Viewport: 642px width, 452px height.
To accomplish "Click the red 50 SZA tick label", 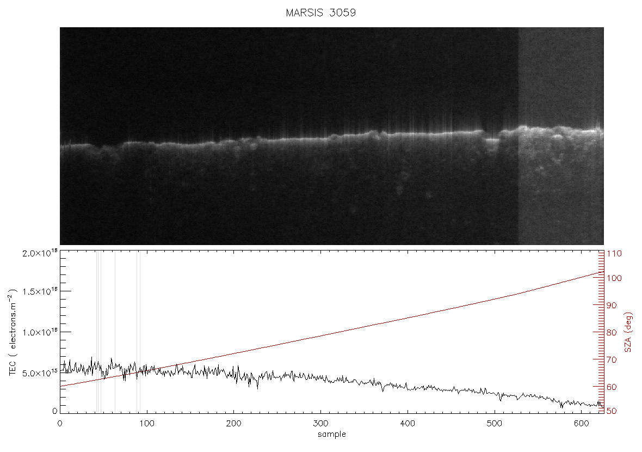I will [x=612, y=411].
